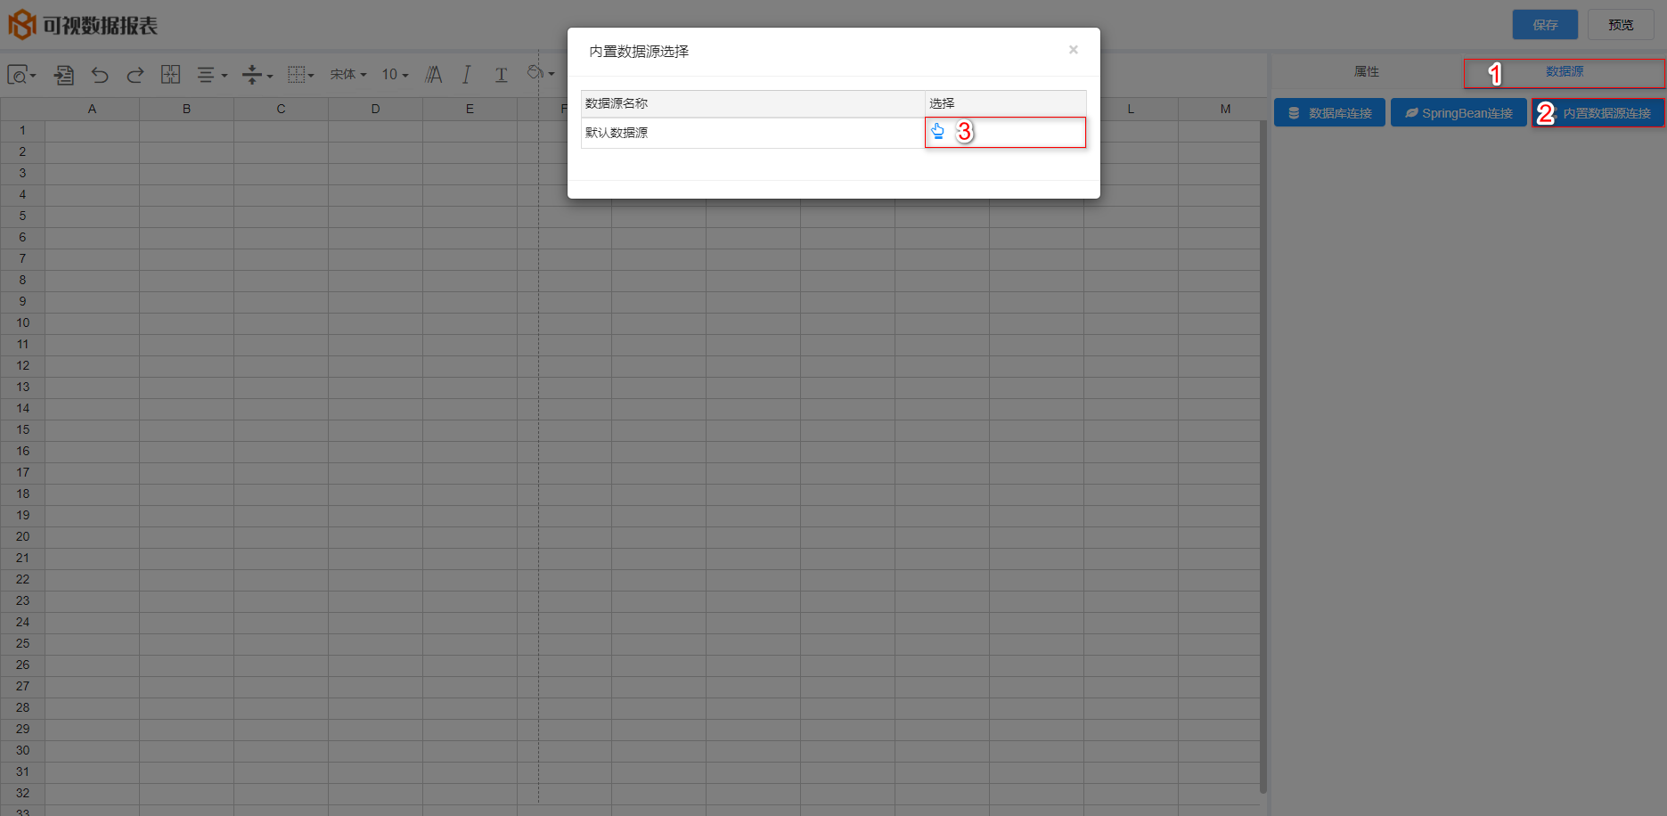Click the import file icon

[x=64, y=75]
